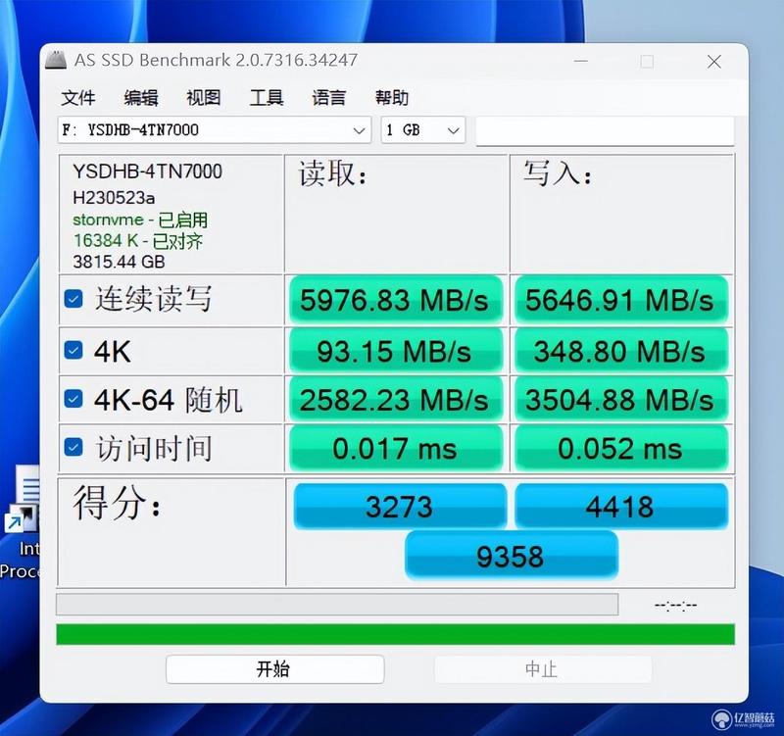784x736 pixels.
Task: Open the 视图 menu
Action: click(204, 97)
